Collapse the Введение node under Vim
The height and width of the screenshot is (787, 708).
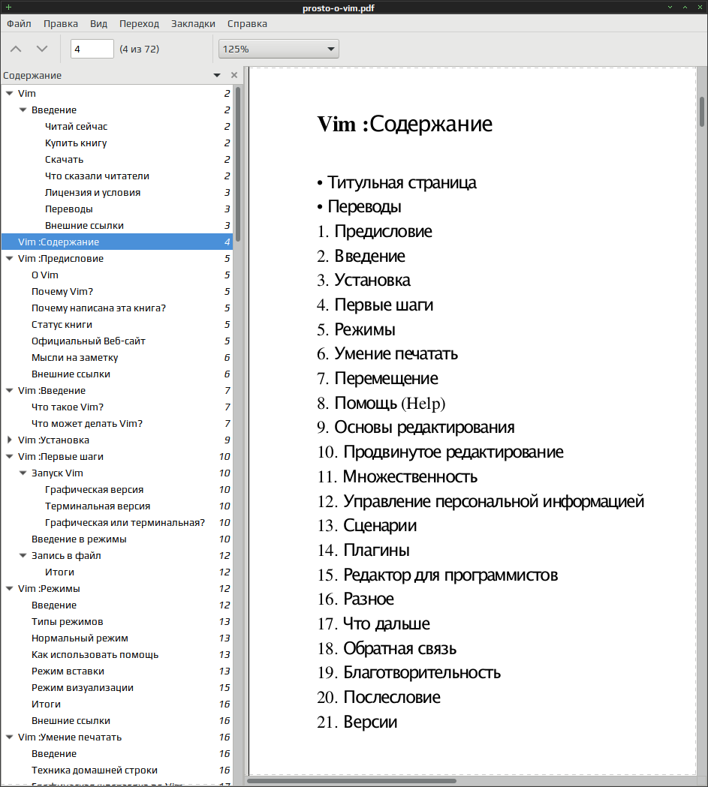click(23, 110)
